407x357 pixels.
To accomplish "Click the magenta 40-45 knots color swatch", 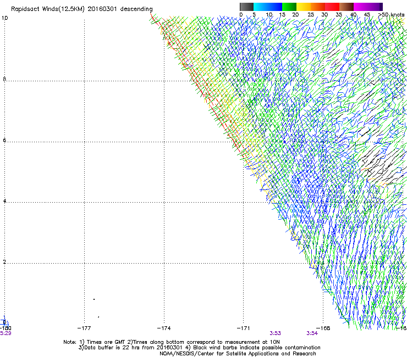I will tap(361, 7).
